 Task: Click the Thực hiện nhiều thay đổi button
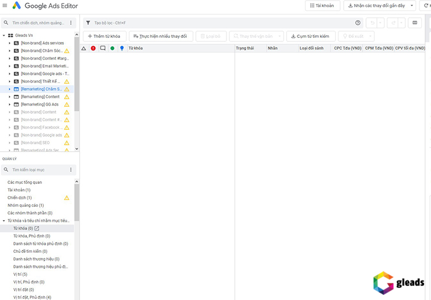click(160, 36)
